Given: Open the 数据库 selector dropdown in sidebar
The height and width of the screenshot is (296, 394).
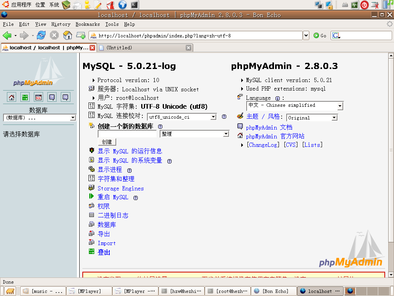Looking at the screenshot, I should pos(40,118).
